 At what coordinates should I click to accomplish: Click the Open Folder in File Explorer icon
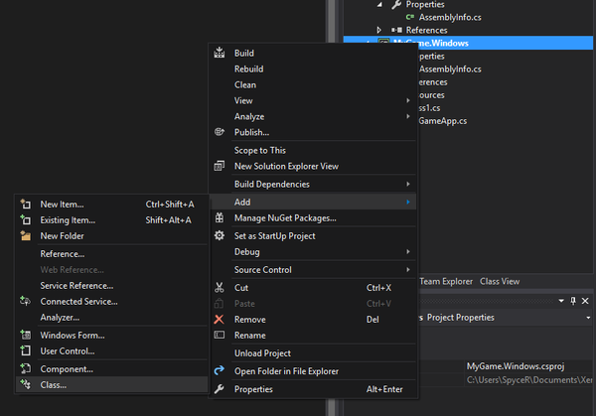[220, 371]
